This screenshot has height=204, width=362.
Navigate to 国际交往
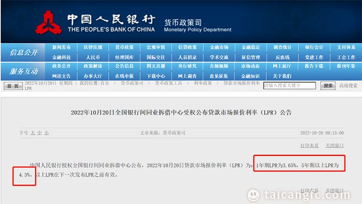point(156,57)
